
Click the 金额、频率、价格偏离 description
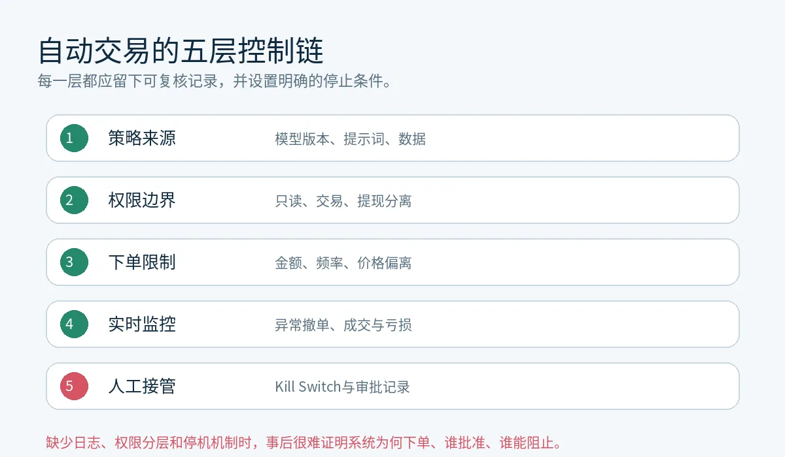click(343, 262)
